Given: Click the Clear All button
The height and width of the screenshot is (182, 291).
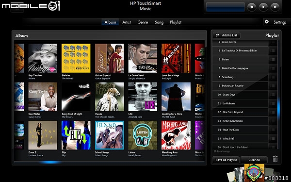Looking at the screenshot, I should 254,160.
